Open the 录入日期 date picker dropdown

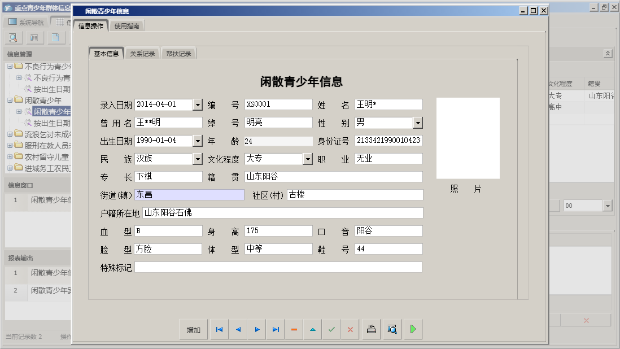point(197,104)
